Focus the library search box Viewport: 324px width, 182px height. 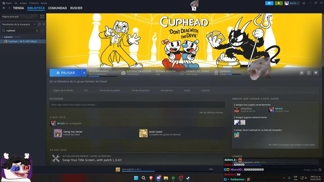(20, 31)
